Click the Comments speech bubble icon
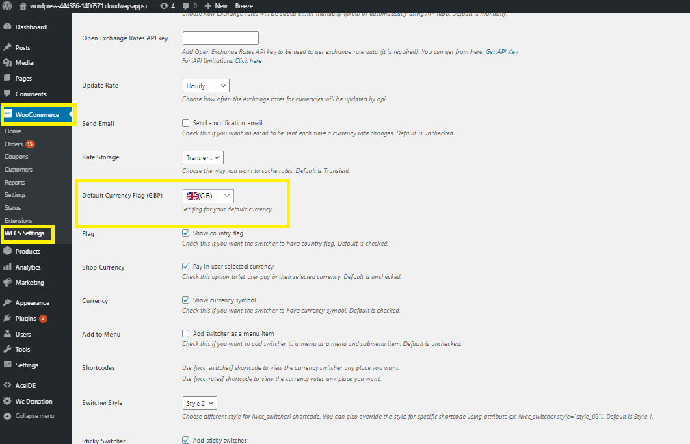Screen dimensions: 690x444 pyautogui.click(x=8, y=94)
